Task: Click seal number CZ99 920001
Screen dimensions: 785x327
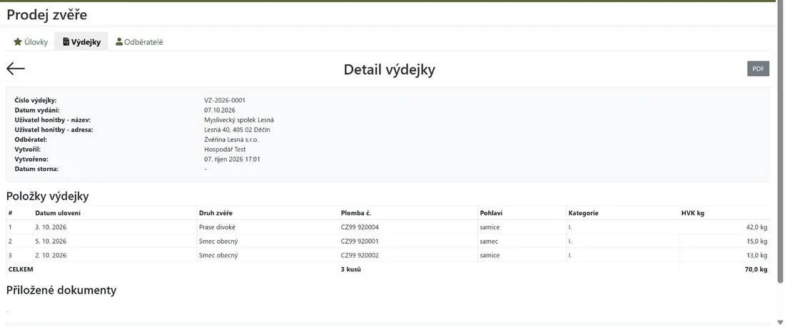Action: 360,241
